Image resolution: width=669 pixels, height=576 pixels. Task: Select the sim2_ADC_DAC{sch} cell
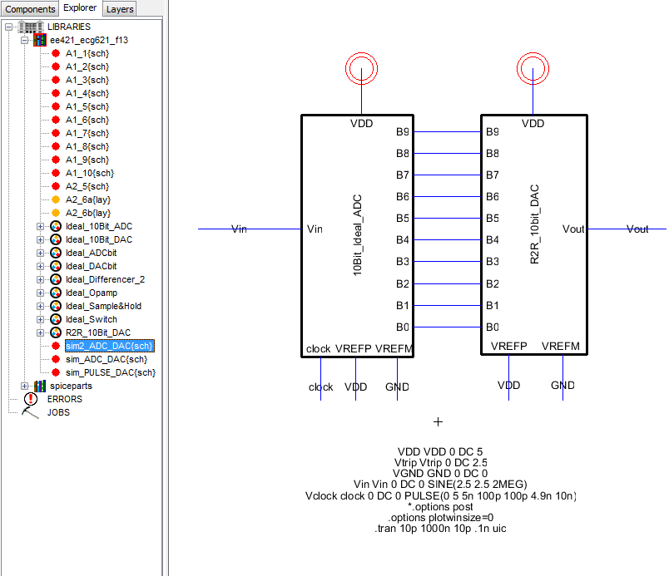click(x=110, y=346)
